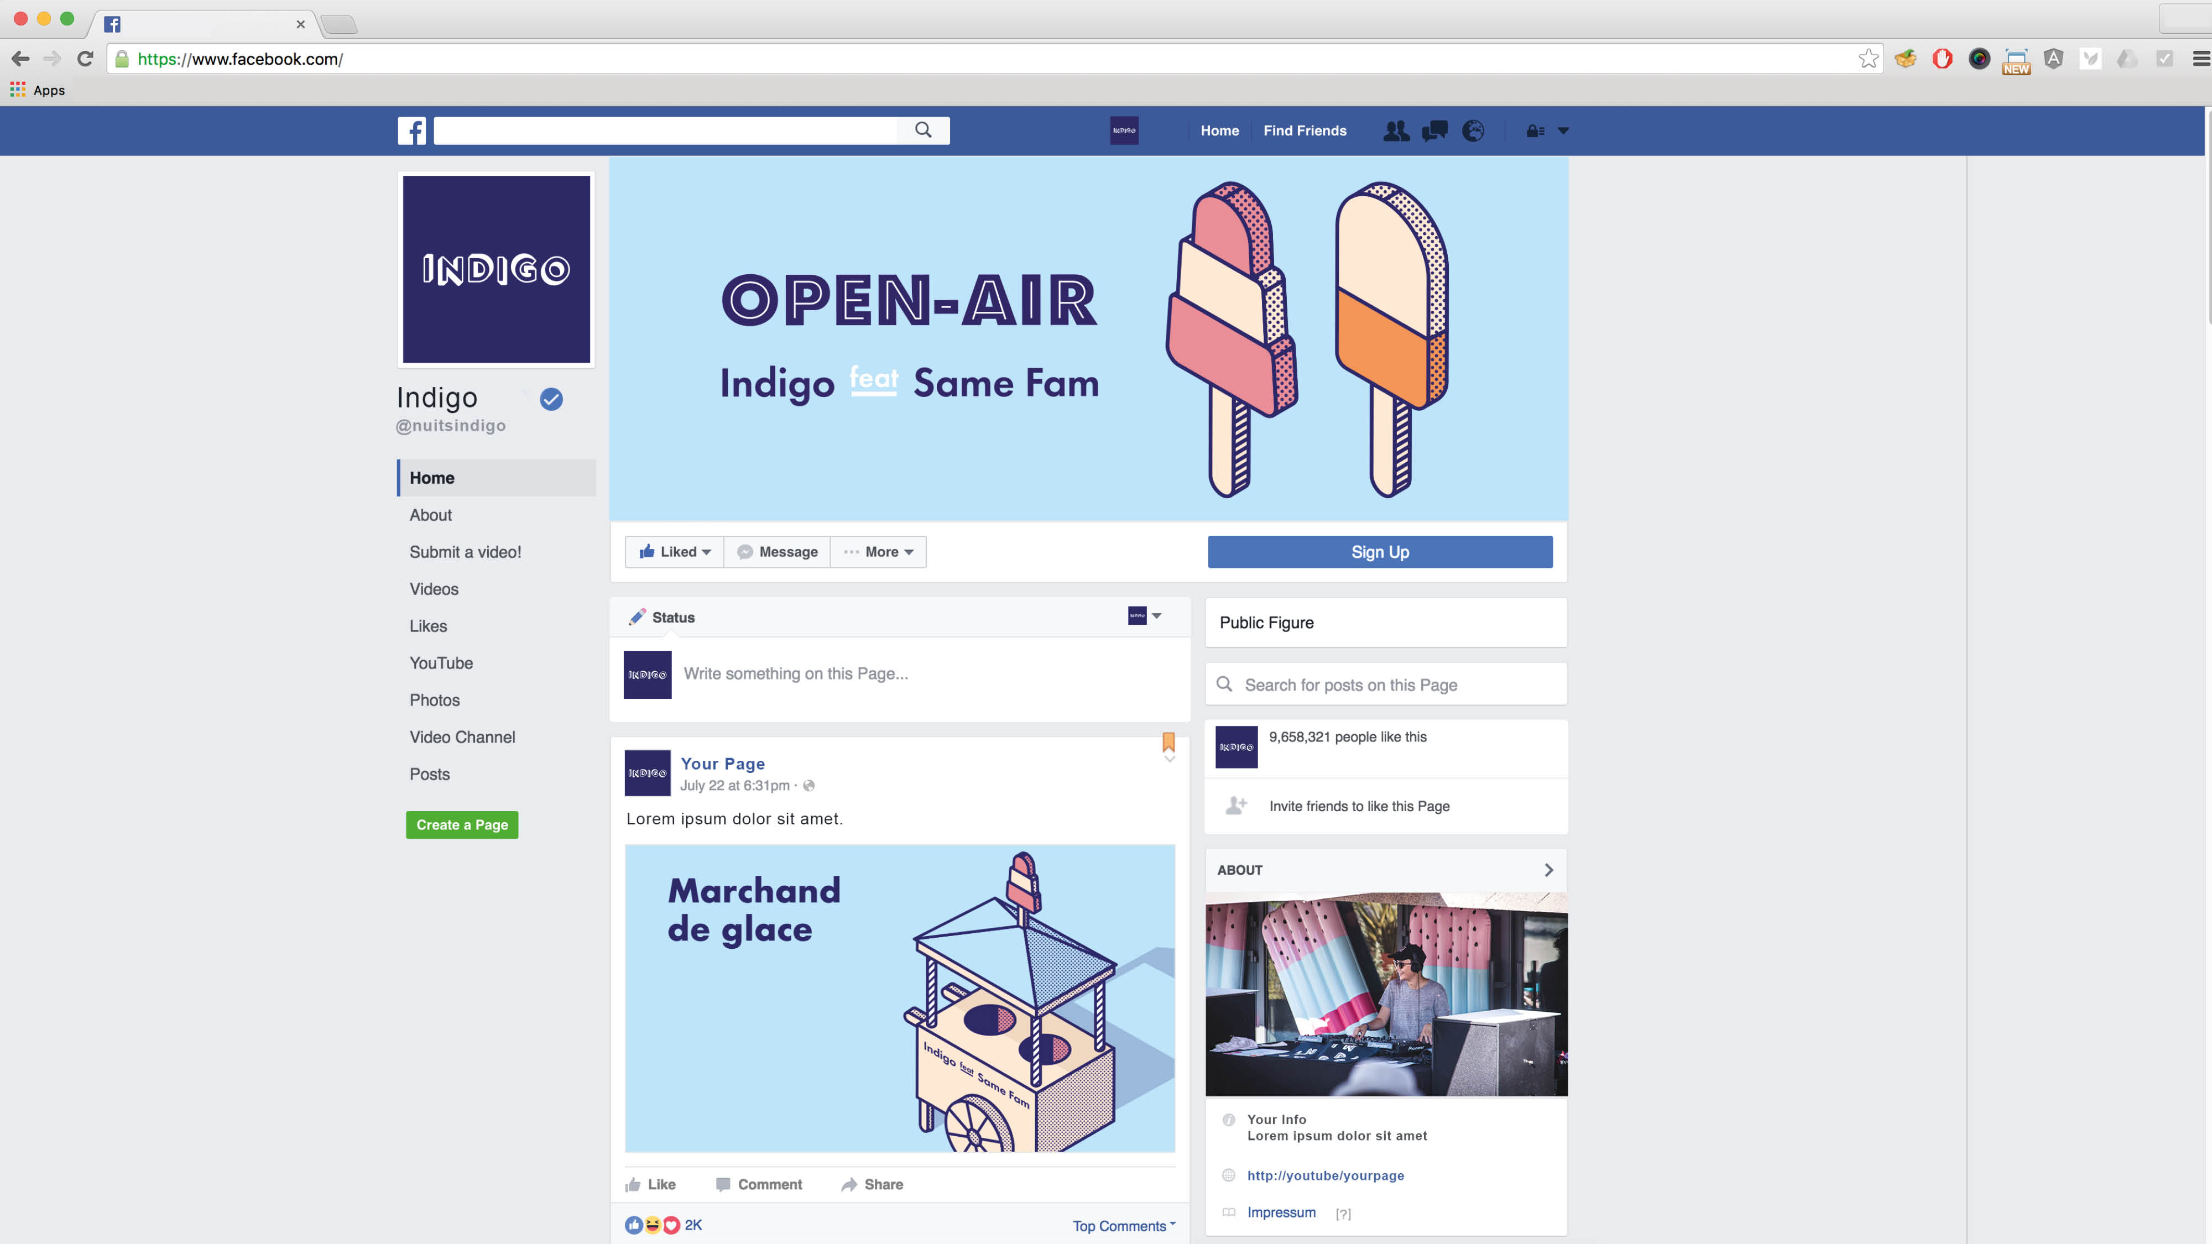
Task: Click the browser reload icon
Action: pos(85,59)
